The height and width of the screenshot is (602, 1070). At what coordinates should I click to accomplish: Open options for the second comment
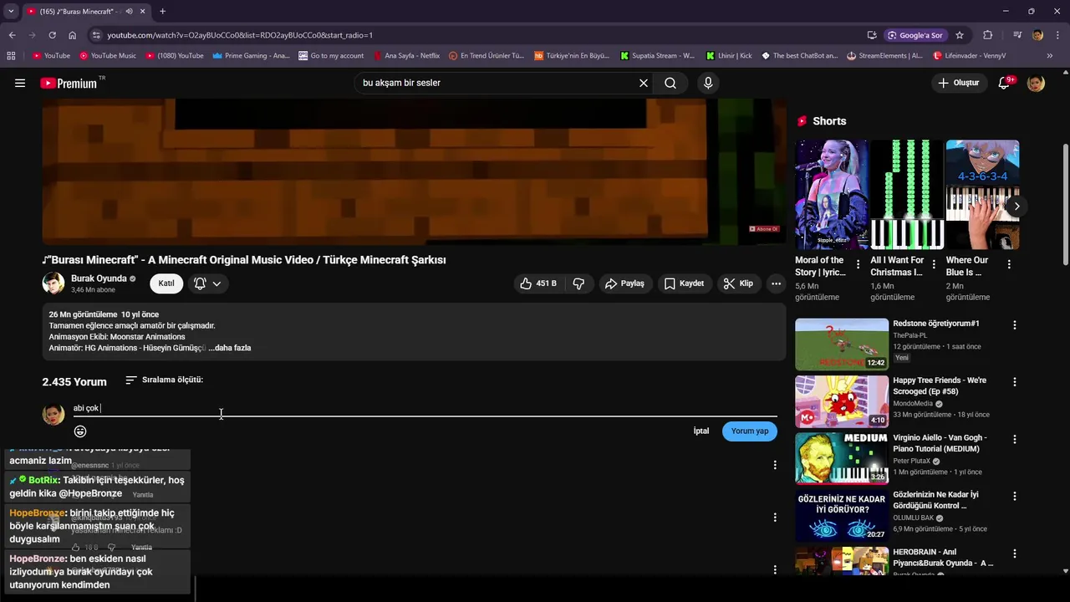pos(775,518)
